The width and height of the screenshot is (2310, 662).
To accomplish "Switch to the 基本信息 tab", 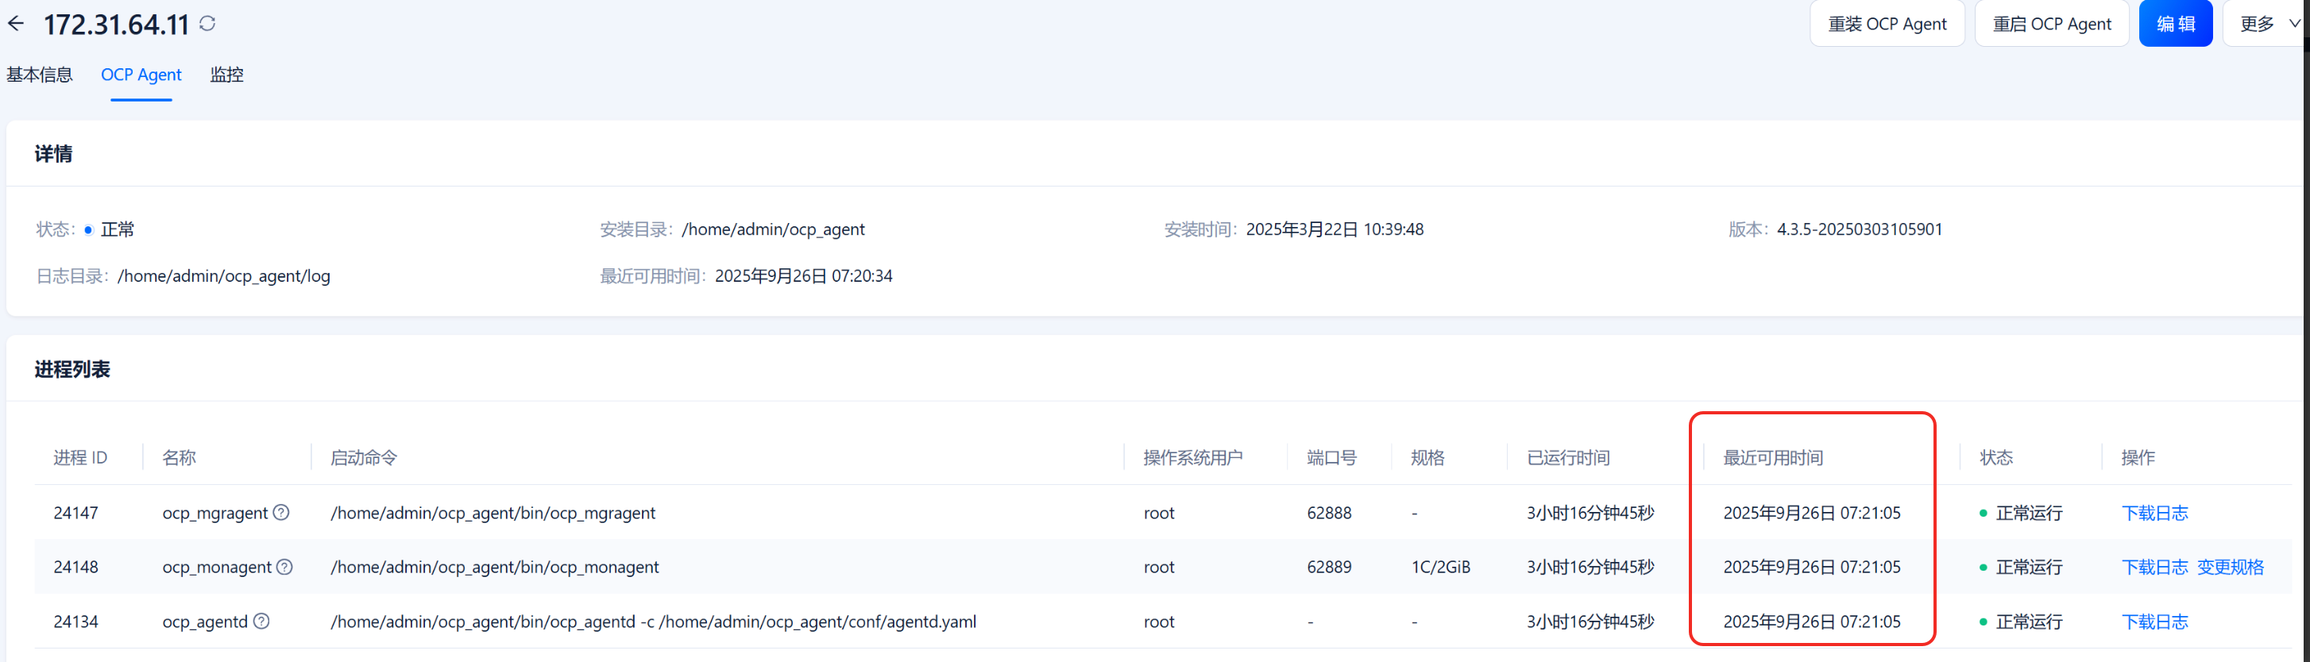I will point(40,75).
